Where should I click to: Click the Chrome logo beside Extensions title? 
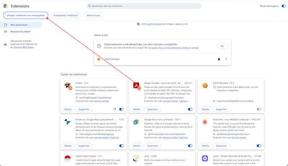click(x=5, y=6)
